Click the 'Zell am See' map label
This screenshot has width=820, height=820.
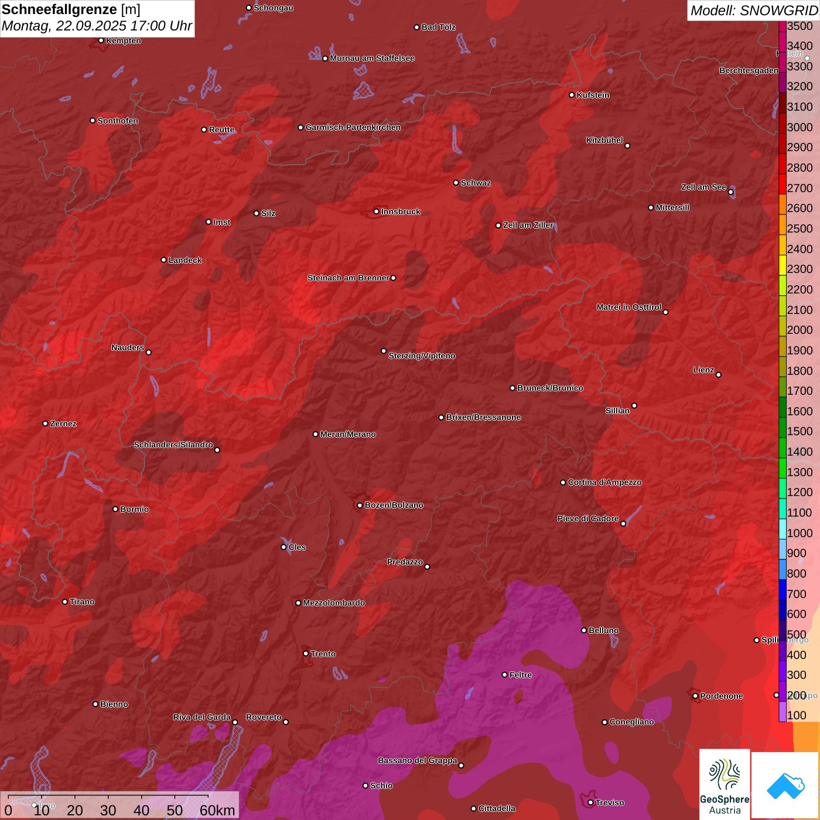click(x=703, y=187)
